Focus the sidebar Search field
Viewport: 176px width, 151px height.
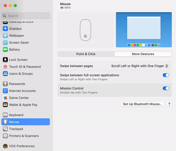tap(25, 16)
